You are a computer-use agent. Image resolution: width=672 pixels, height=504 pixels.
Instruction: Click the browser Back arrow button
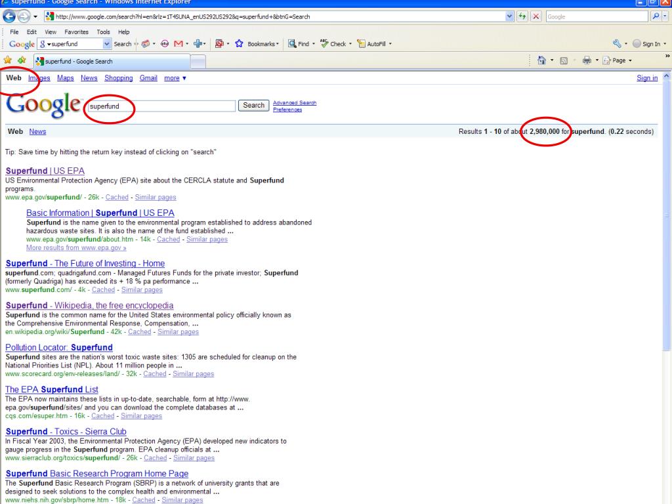pos(9,16)
